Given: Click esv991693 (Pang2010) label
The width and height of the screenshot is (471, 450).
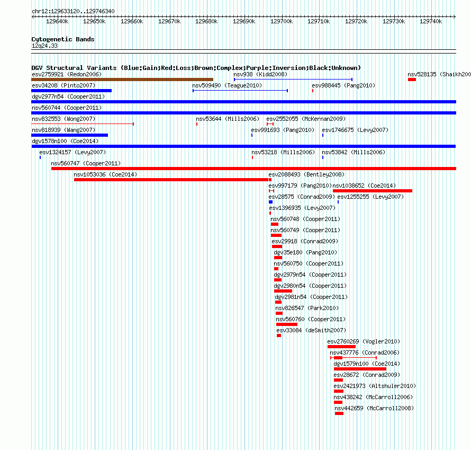Looking at the screenshot, I should click(x=283, y=130).
